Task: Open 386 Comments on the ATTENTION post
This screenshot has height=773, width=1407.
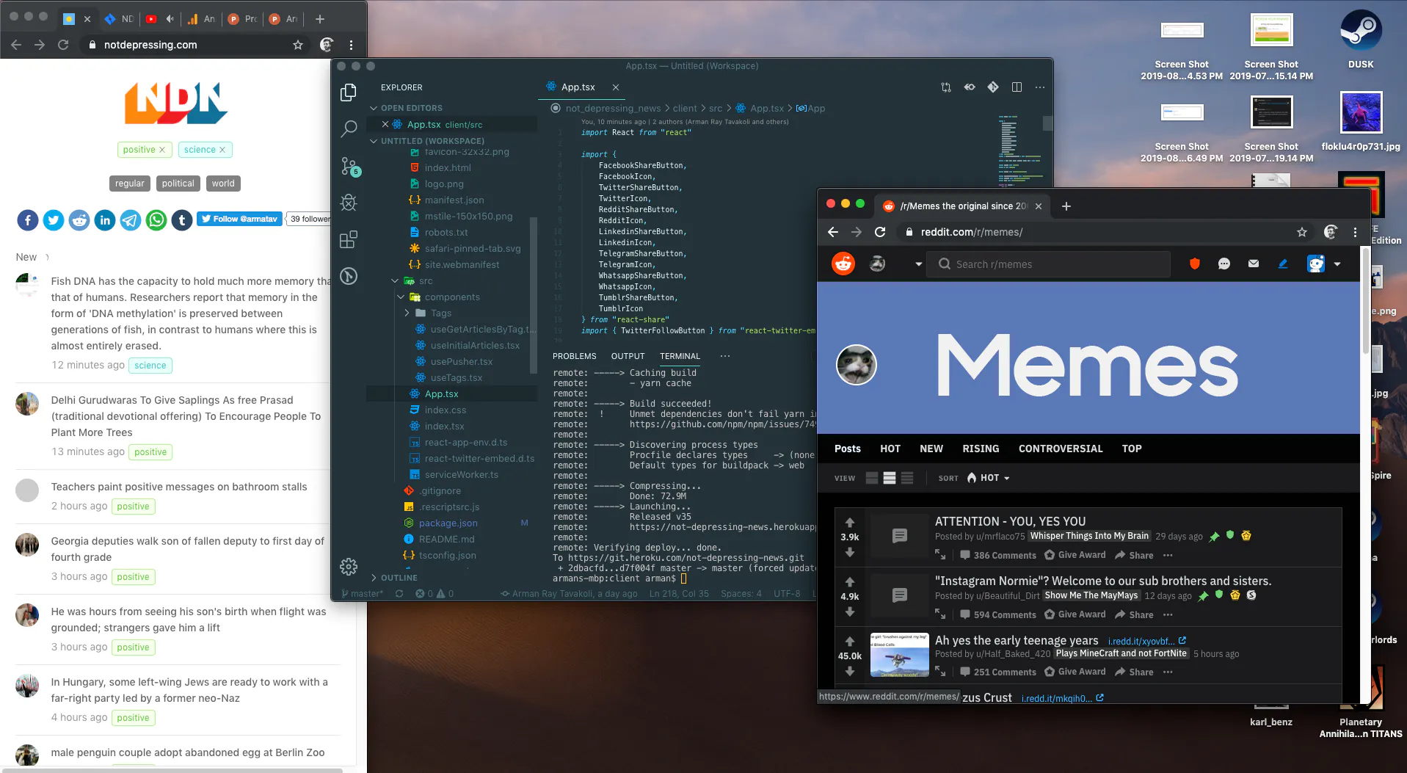Action: 998,556
